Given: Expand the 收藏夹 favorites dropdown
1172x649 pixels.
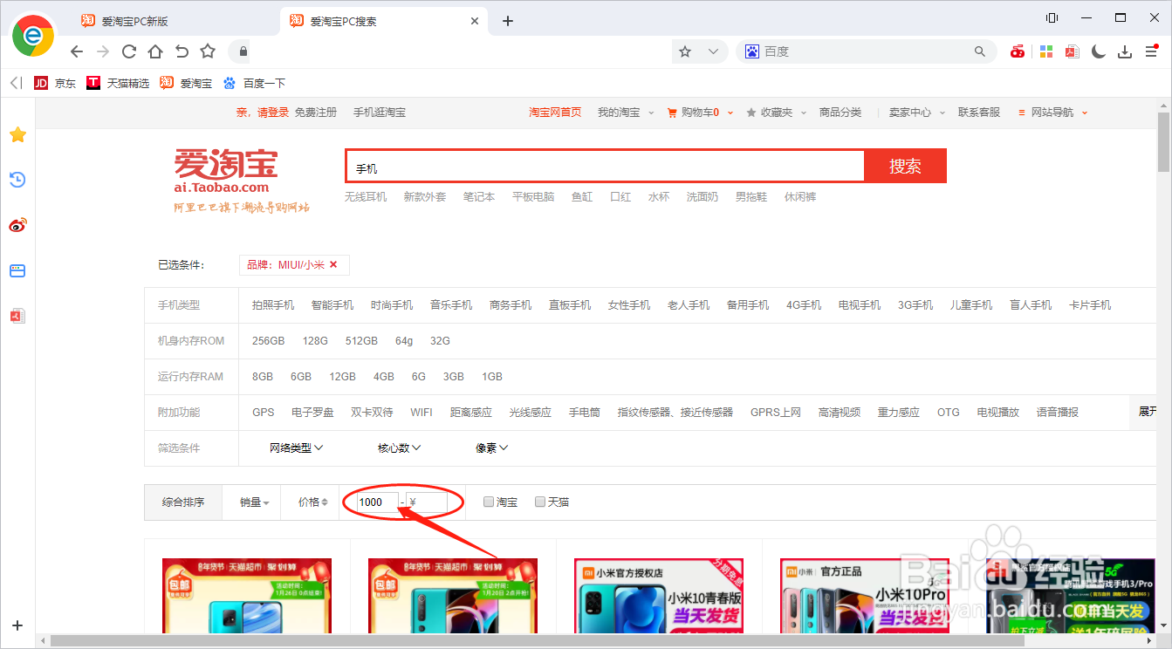Looking at the screenshot, I should point(775,113).
